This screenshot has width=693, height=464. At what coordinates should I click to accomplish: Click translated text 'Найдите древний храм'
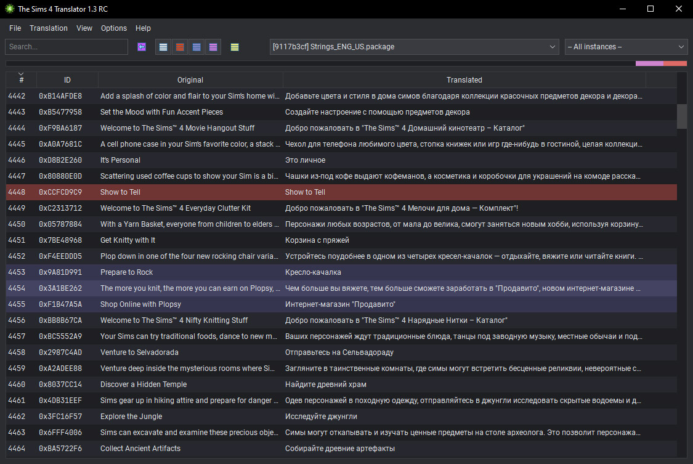coord(326,385)
